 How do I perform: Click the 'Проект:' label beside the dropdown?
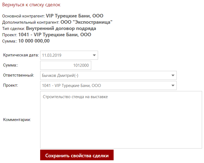click(x=10, y=85)
